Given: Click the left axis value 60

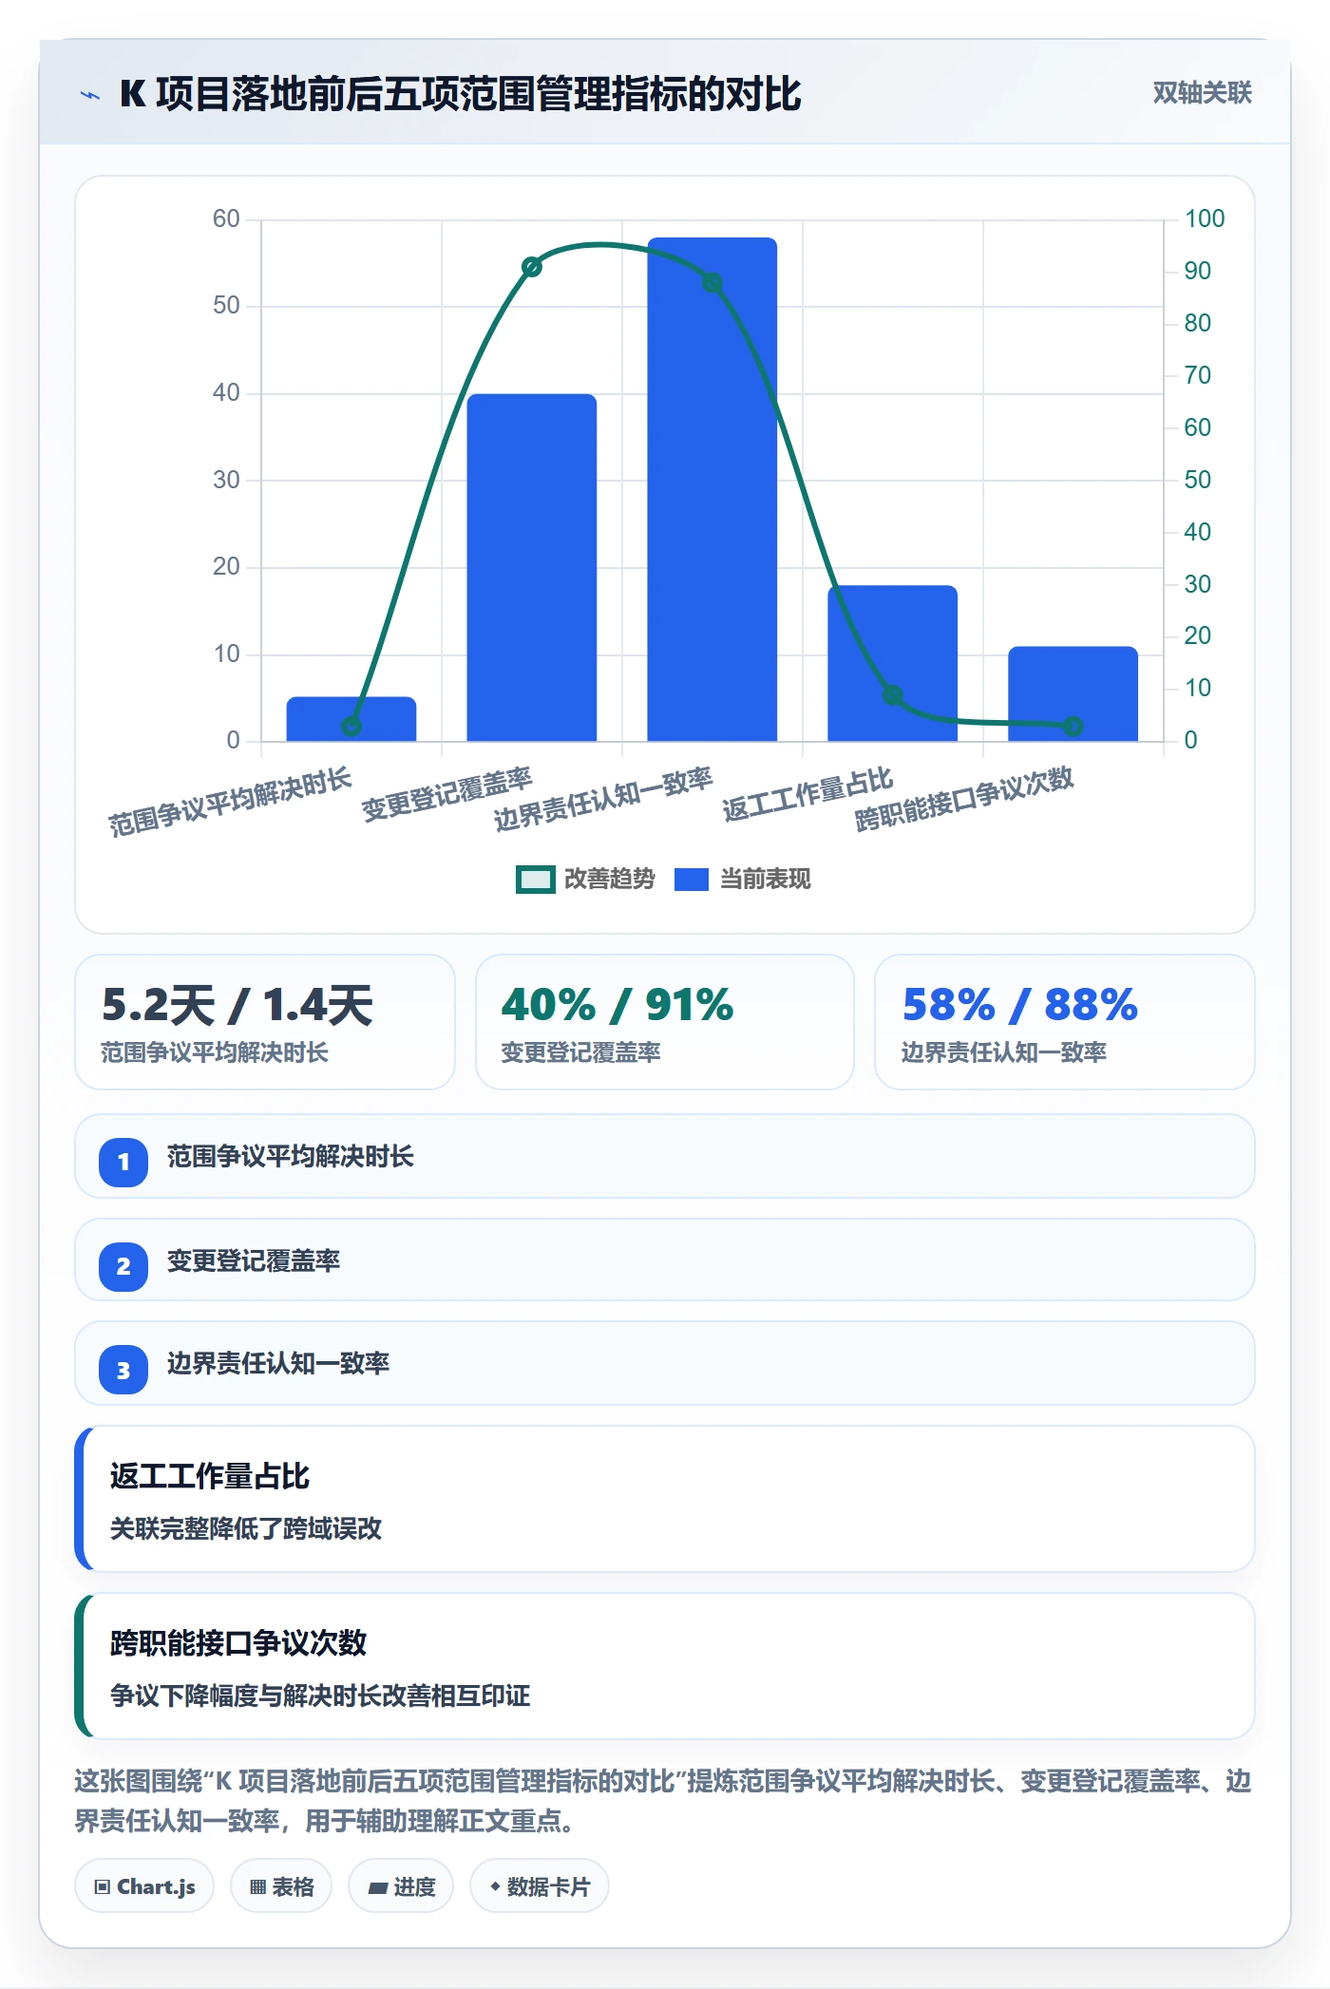Looking at the screenshot, I should 226,218.
